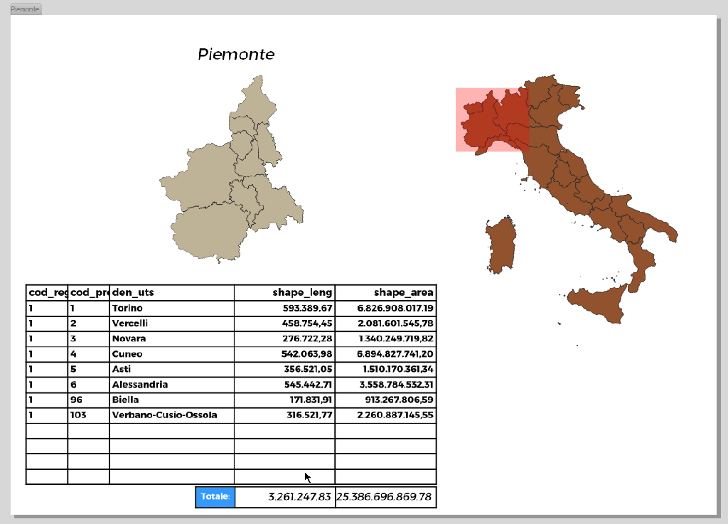Select the Alessandria table cell
This screenshot has height=524, width=728.
[140, 385]
